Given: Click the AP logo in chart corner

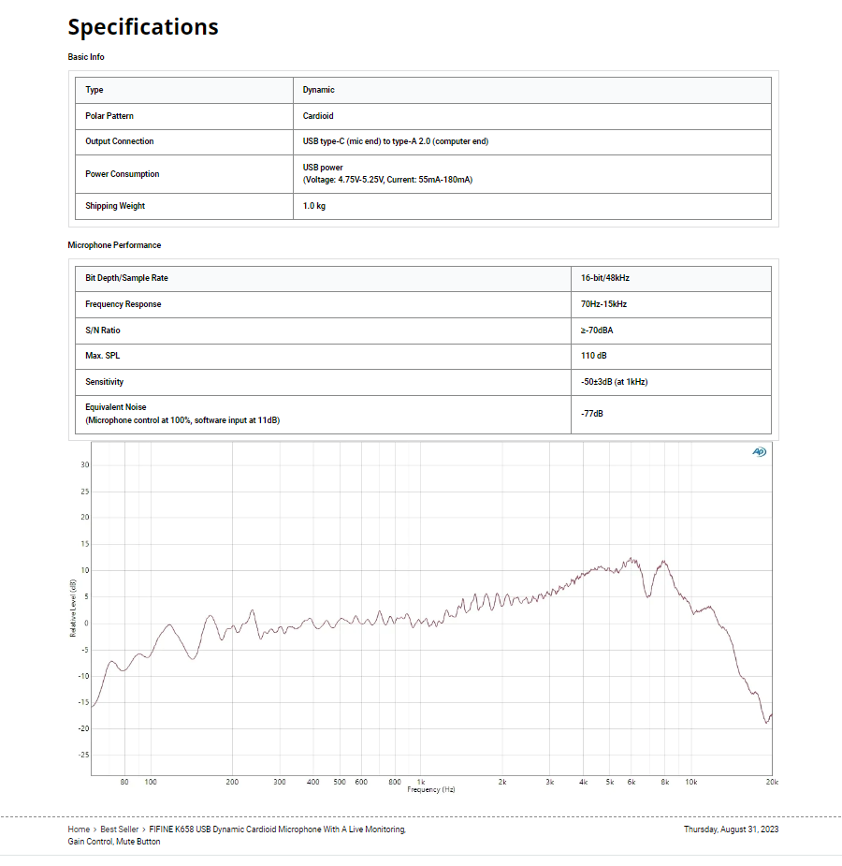Looking at the screenshot, I should pyautogui.click(x=759, y=452).
